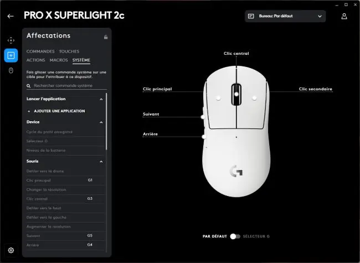Collapse the Souris section
The height and width of the screenshot is (263, 360).
[101, 162]
